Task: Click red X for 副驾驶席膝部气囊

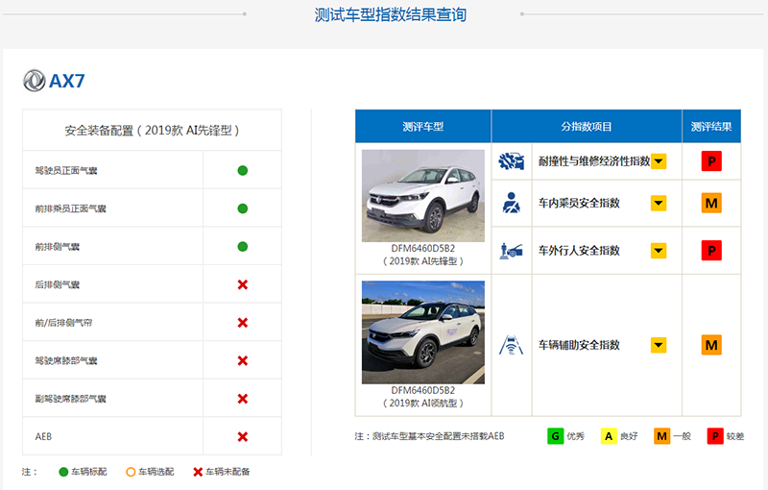Action: [243, 399]
